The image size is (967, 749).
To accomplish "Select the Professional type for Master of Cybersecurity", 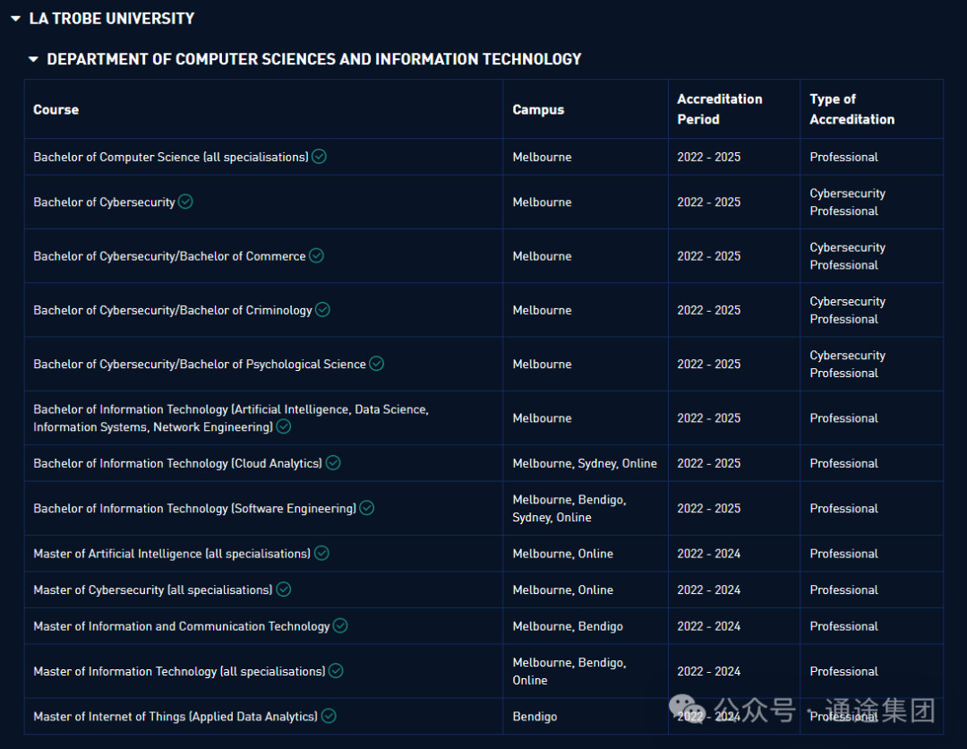I will coord(843,590).
